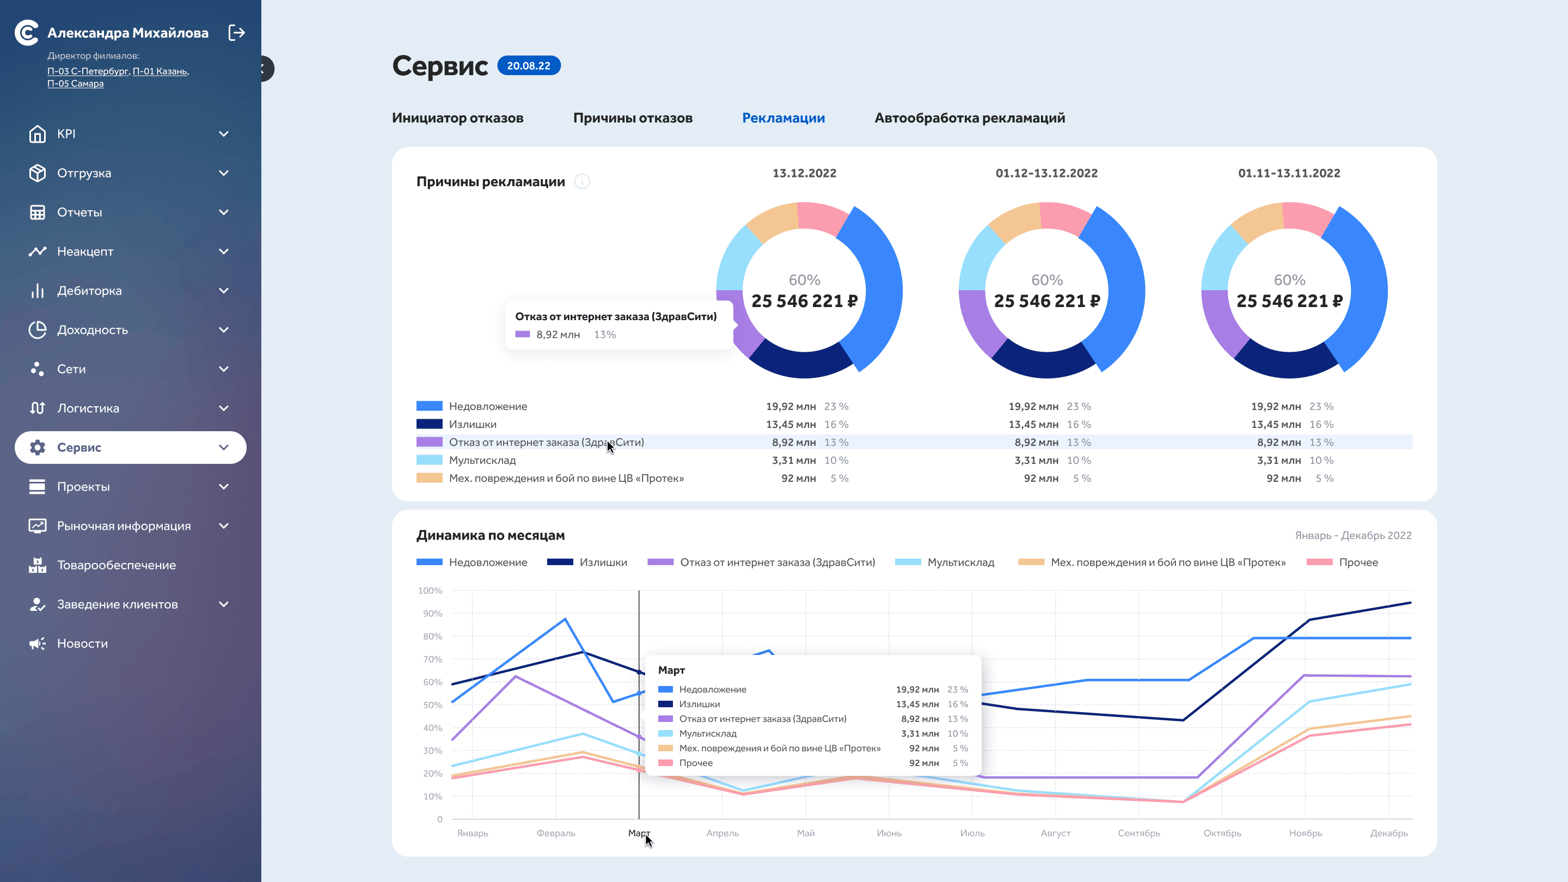The image size is (1568, 882).
Task: Expand the Дебиторка menu chevron
Action: click(x=223, y=291)
